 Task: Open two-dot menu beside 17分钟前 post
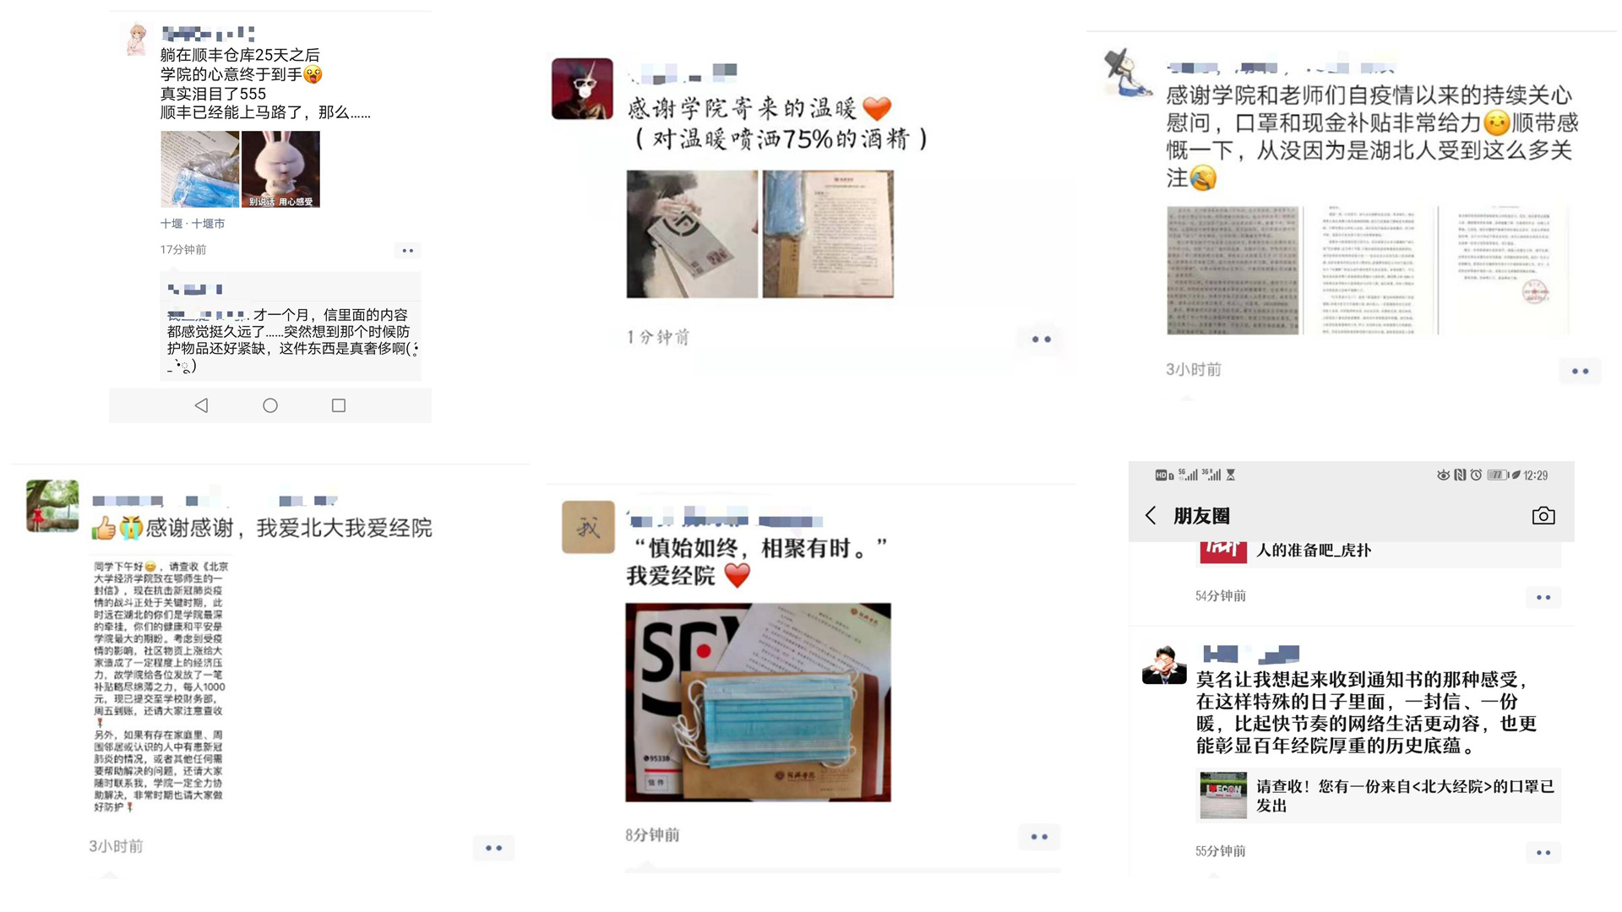[x=407, y=251]
